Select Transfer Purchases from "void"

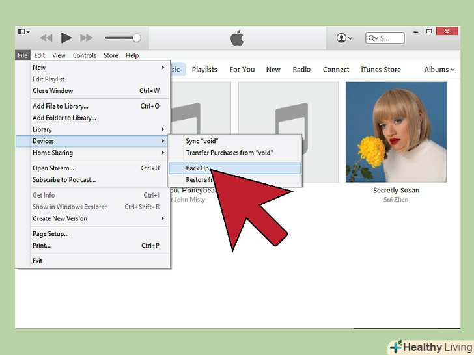click(x=235, y=153)
